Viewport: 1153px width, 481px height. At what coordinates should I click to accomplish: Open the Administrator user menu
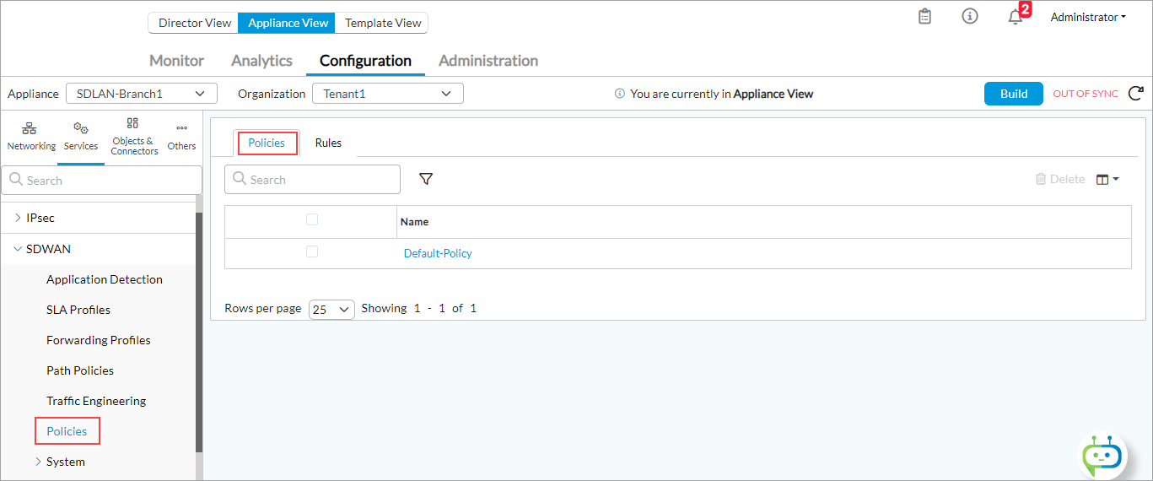coord(1088,17)
